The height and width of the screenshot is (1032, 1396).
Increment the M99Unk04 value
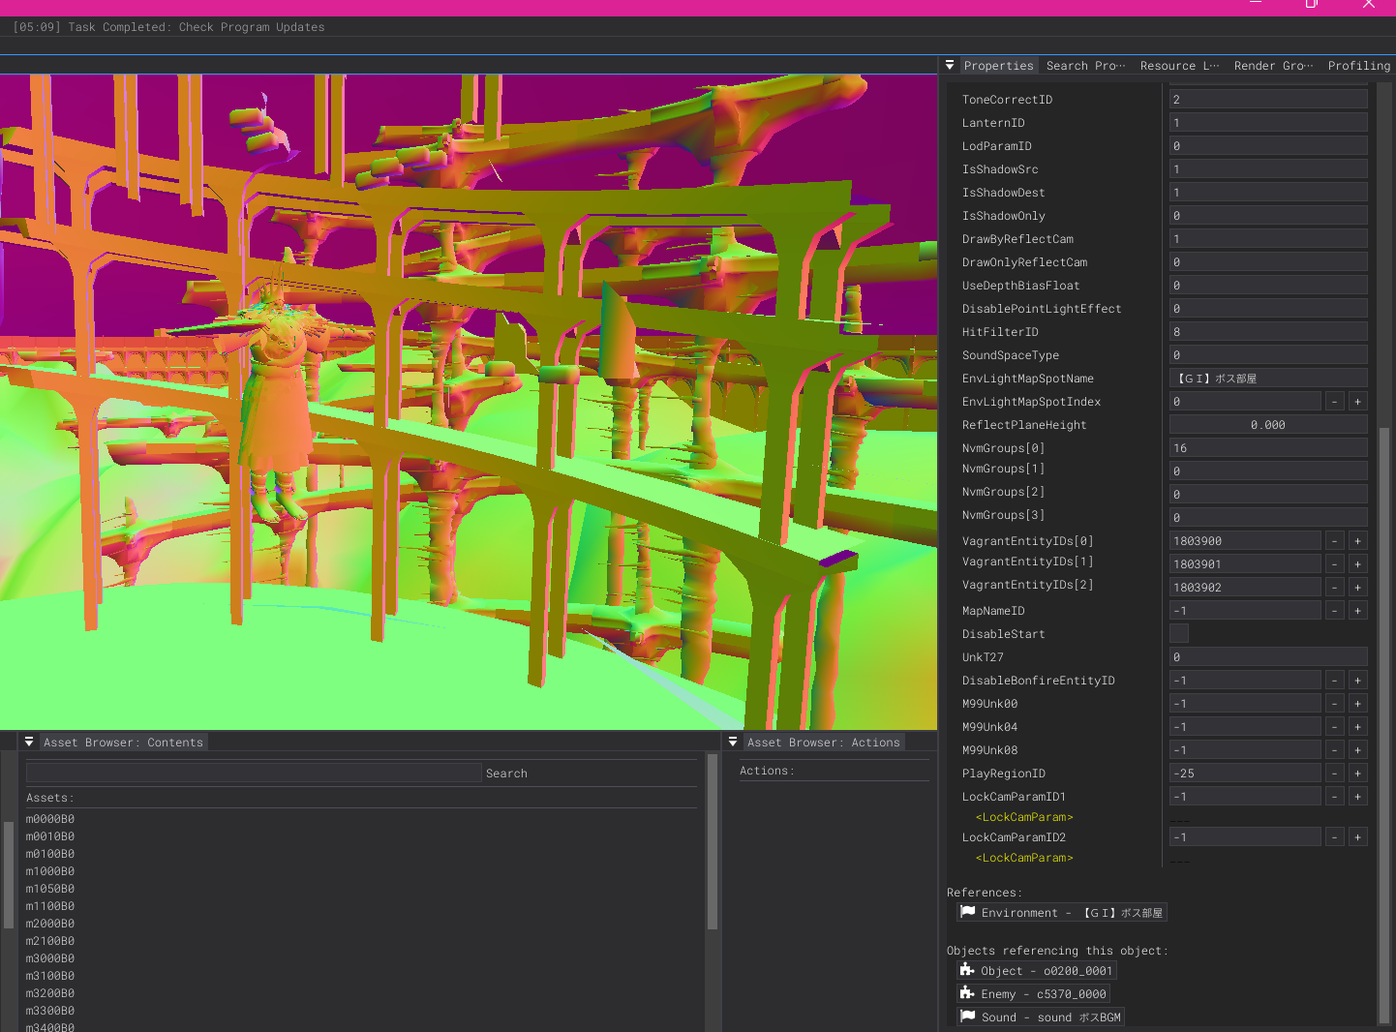pyautogui.click(x=1358, y=726)
